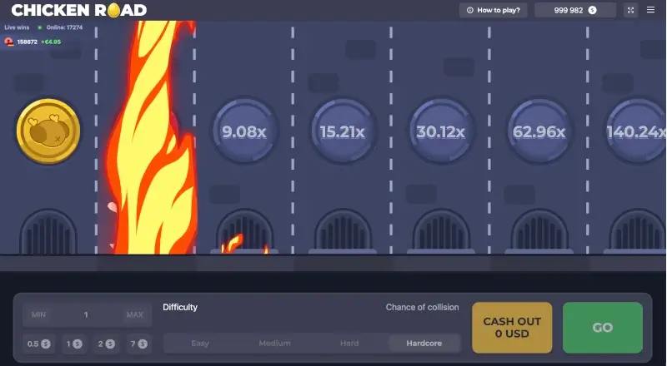This screenshot has height=366, width=667.
Task: Click the 140.24x multiplier circle
Action: pyautogui.click(x=637, y=131)
